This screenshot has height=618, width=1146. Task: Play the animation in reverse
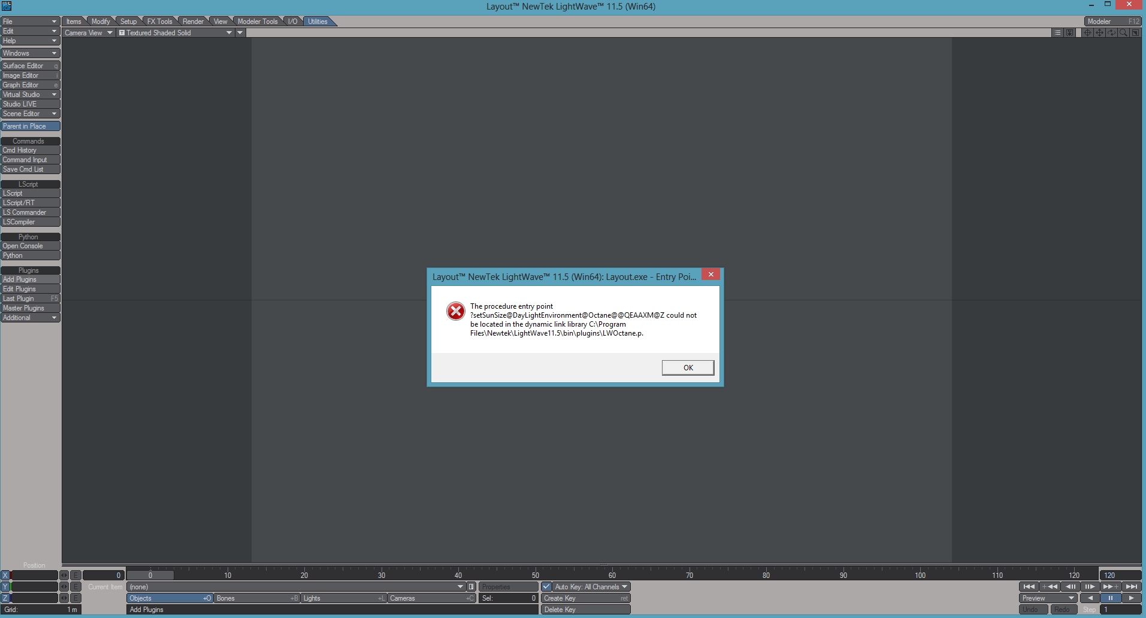coord(1090,598)
